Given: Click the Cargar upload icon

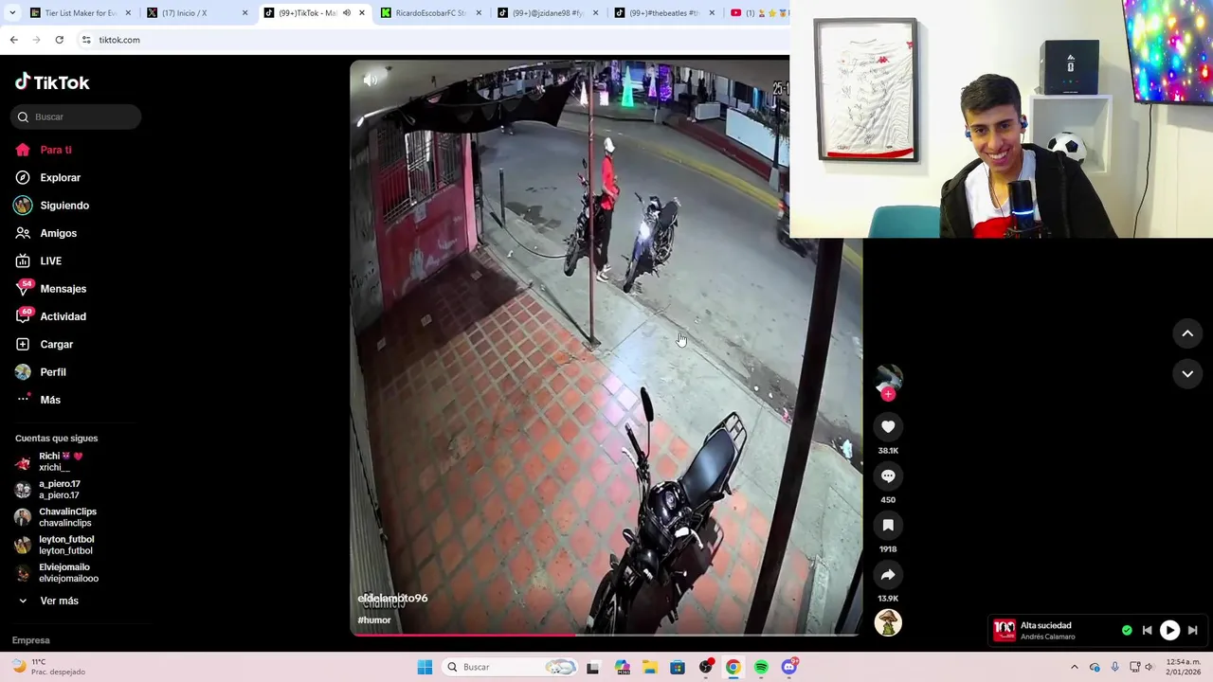Looking at the screenshot, I should point(23,344).
